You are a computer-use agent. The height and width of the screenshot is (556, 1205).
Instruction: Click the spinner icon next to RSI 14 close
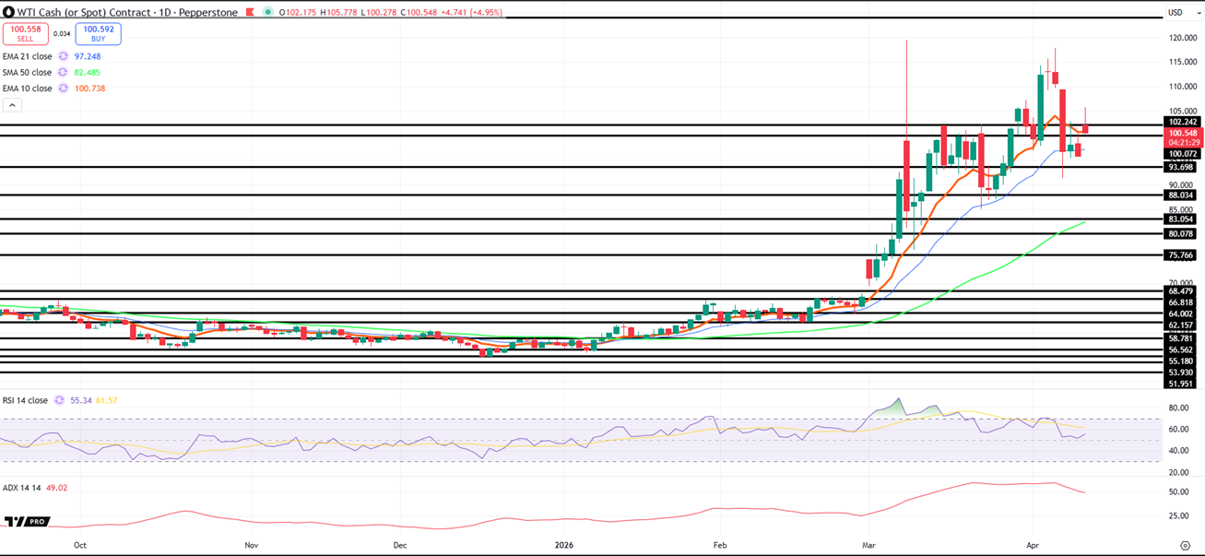(58, 399)
